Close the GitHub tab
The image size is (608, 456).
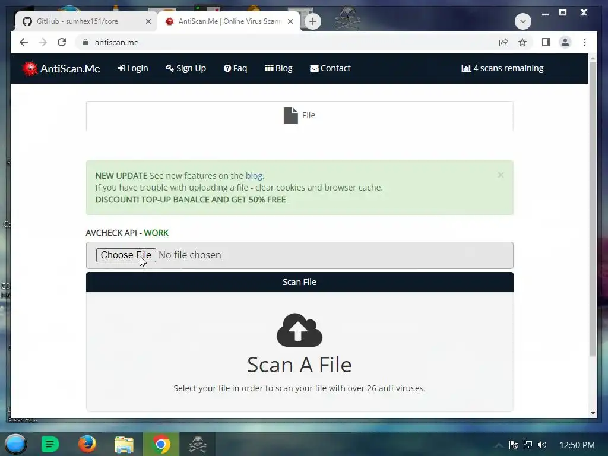[x=148, y=21]
